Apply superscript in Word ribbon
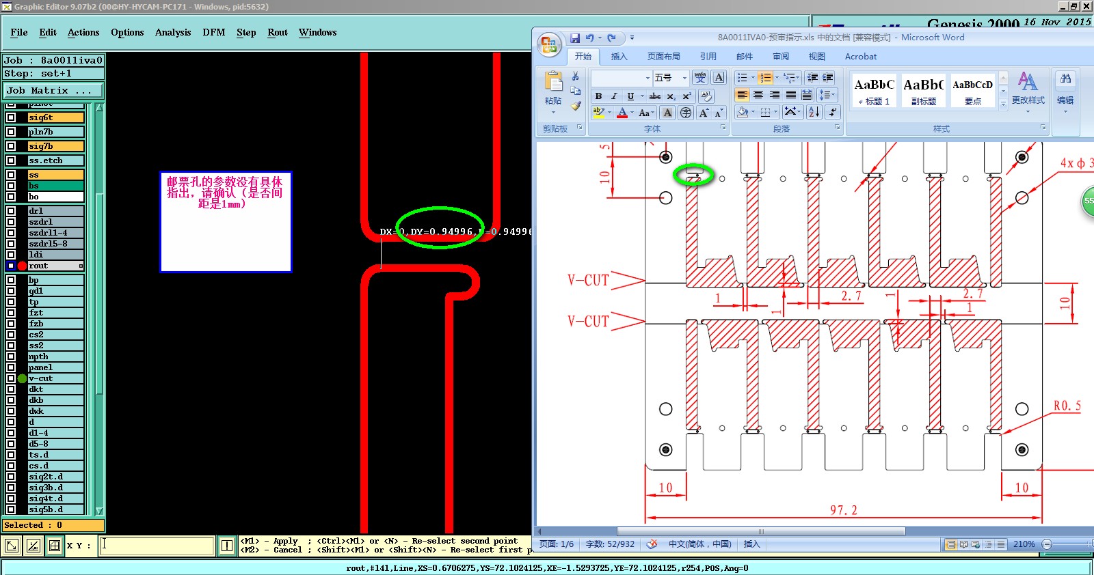1094x575 pixels. [x=686, y=96]
